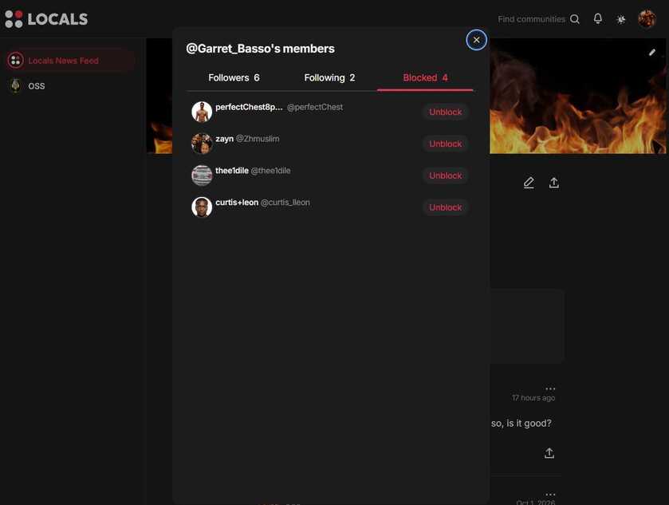Unblock curtis+leon
This screenshot has width=669, height=505.
pyautogui.click(x=446, y=207)
